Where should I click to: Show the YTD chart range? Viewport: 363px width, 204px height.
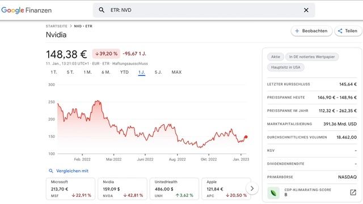pos(124,72)
